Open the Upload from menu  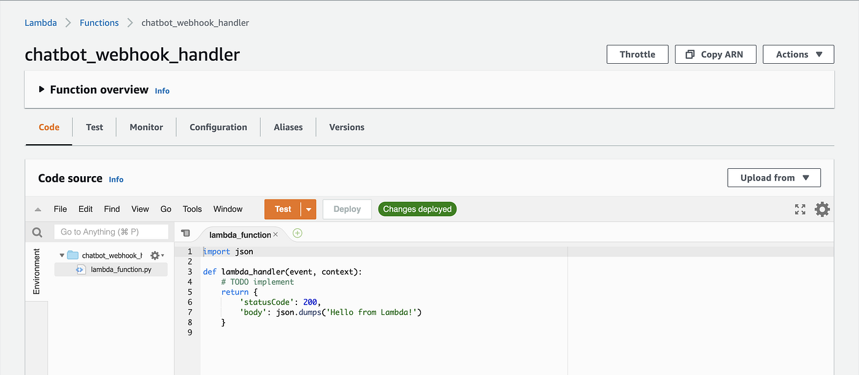point(774,177)
